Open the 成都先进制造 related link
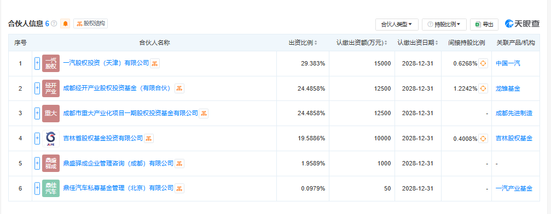Viewport: 551px width, 214px height. click(x=514, y=114)
